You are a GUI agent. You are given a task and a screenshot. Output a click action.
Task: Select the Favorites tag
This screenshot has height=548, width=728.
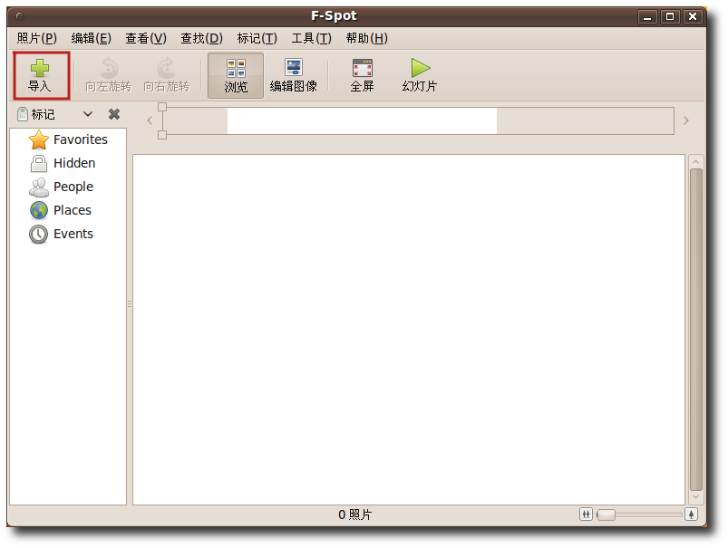pos(68,139)
